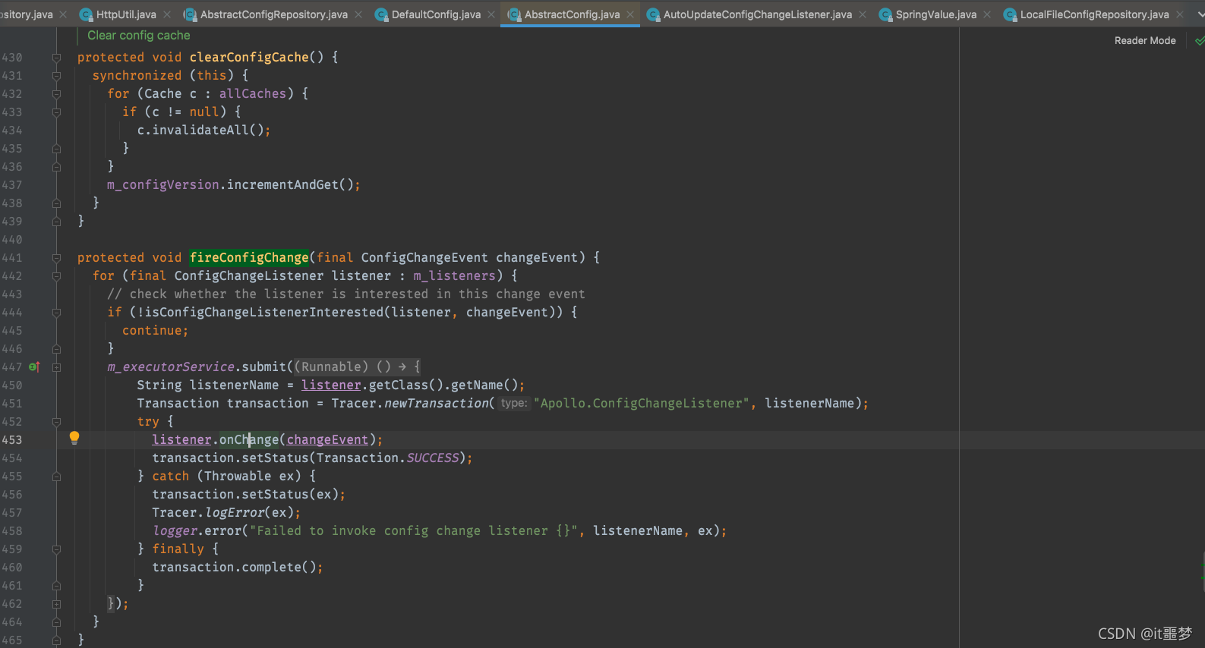
Task: Expand the folded lambda at line 447
Action: tap(56, 367)
